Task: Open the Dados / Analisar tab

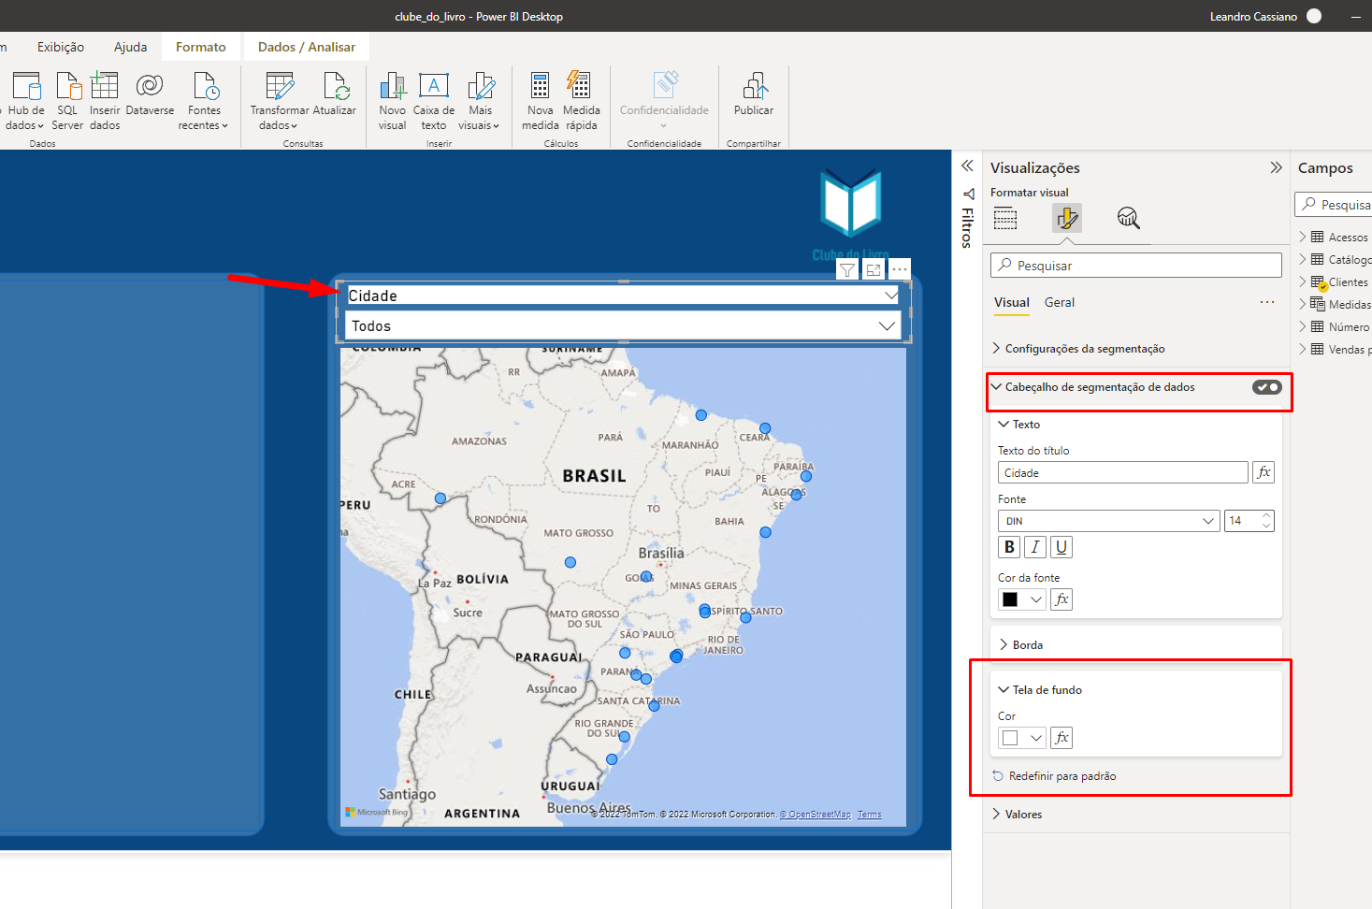Action: point(307,47)
